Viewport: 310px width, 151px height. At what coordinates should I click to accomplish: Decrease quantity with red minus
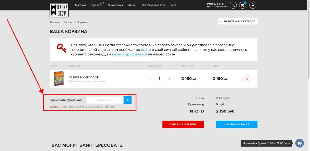click(149, 79)
